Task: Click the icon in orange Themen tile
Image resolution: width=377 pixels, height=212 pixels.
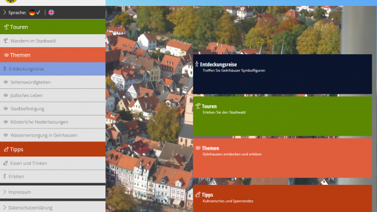Action: coord(198,148)
